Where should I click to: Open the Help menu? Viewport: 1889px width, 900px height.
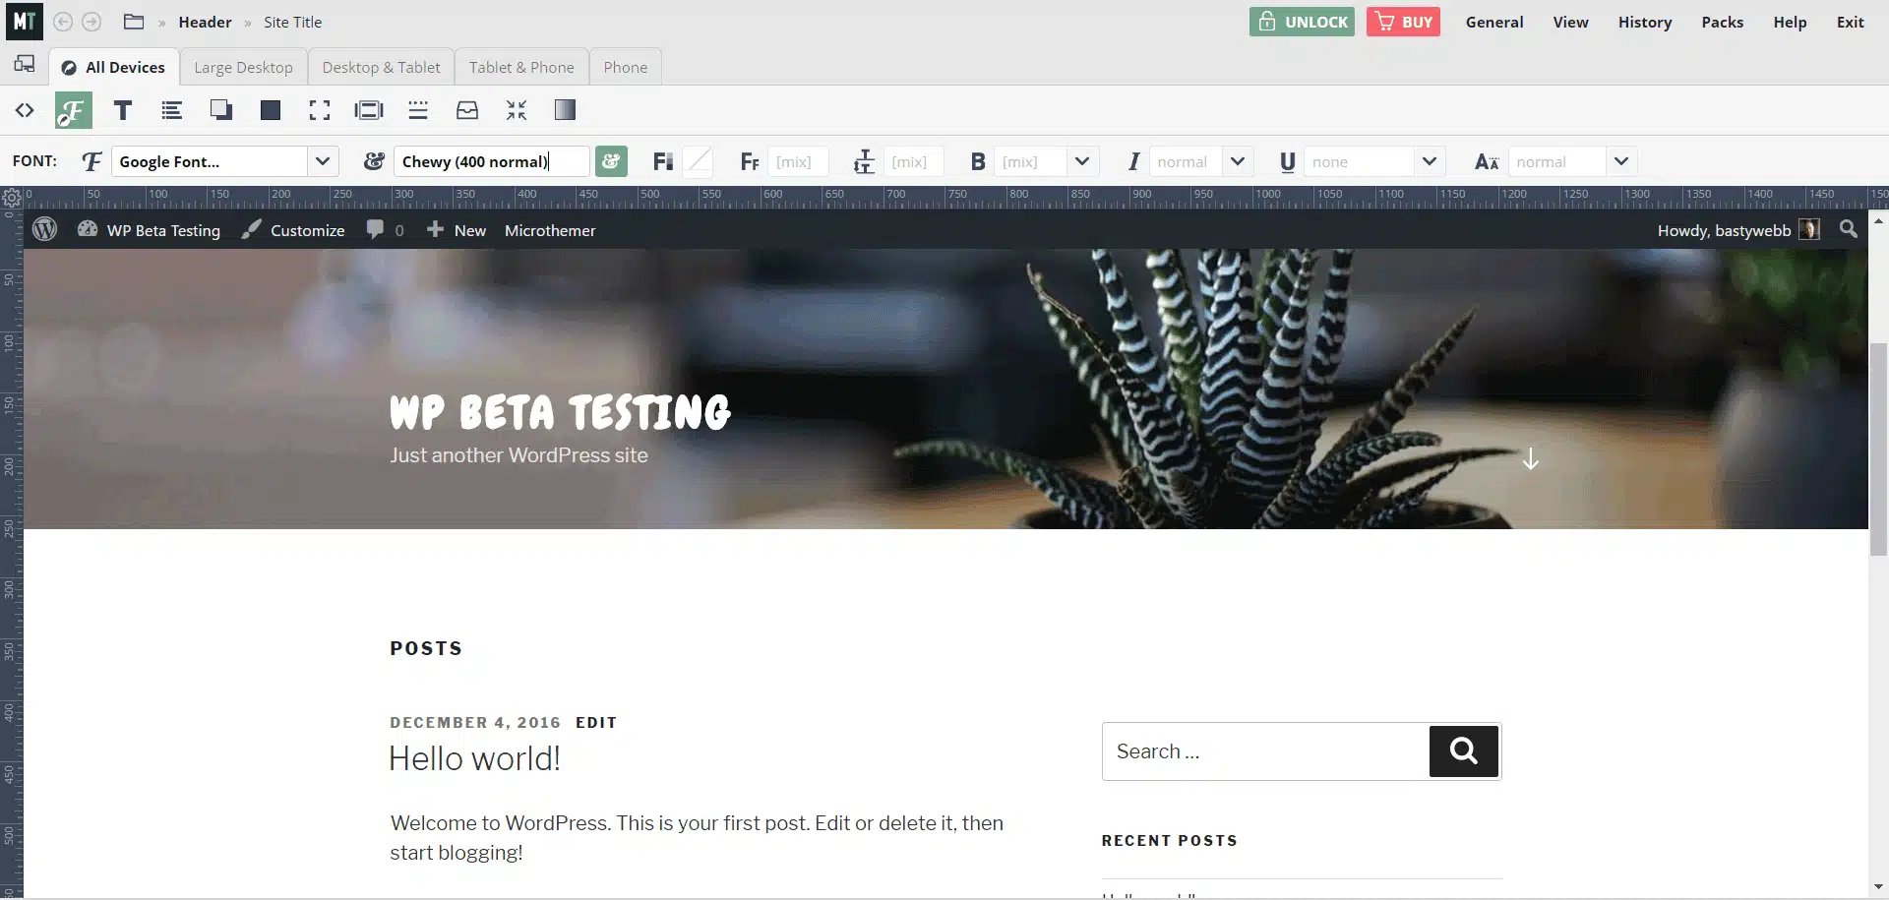pyautogui.click(x=1790, y=22)
